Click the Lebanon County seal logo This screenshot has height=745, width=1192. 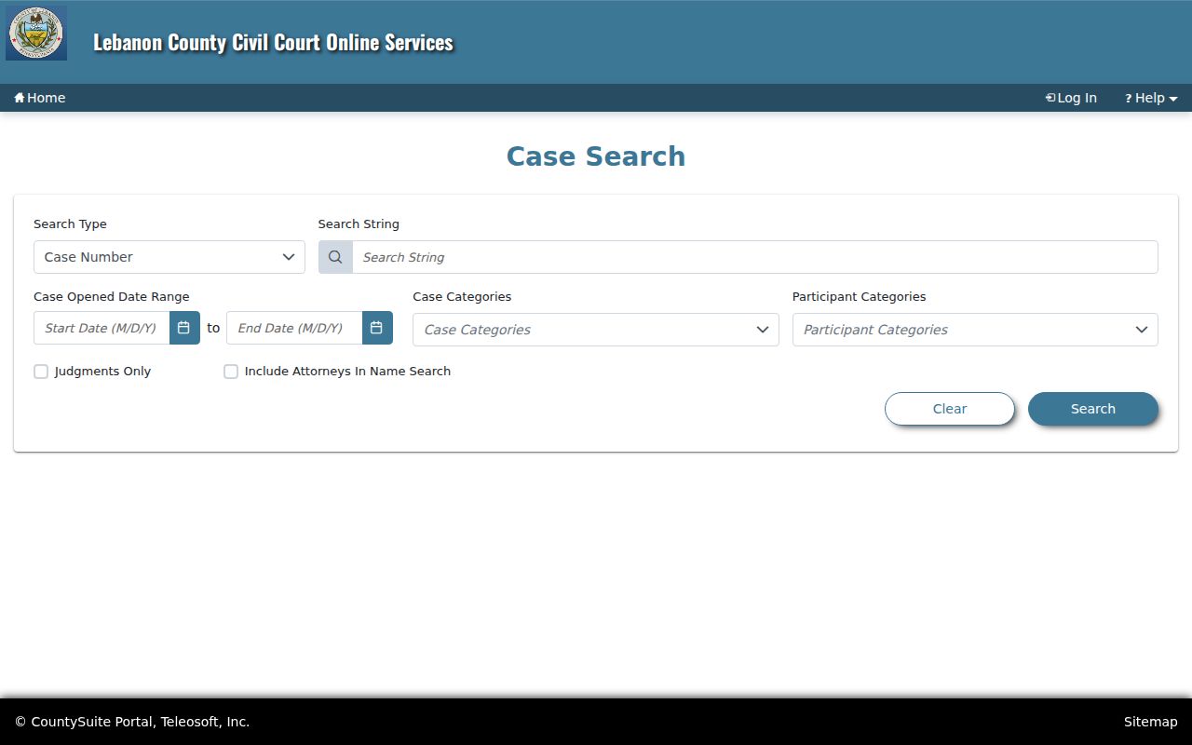pos(36,34)
